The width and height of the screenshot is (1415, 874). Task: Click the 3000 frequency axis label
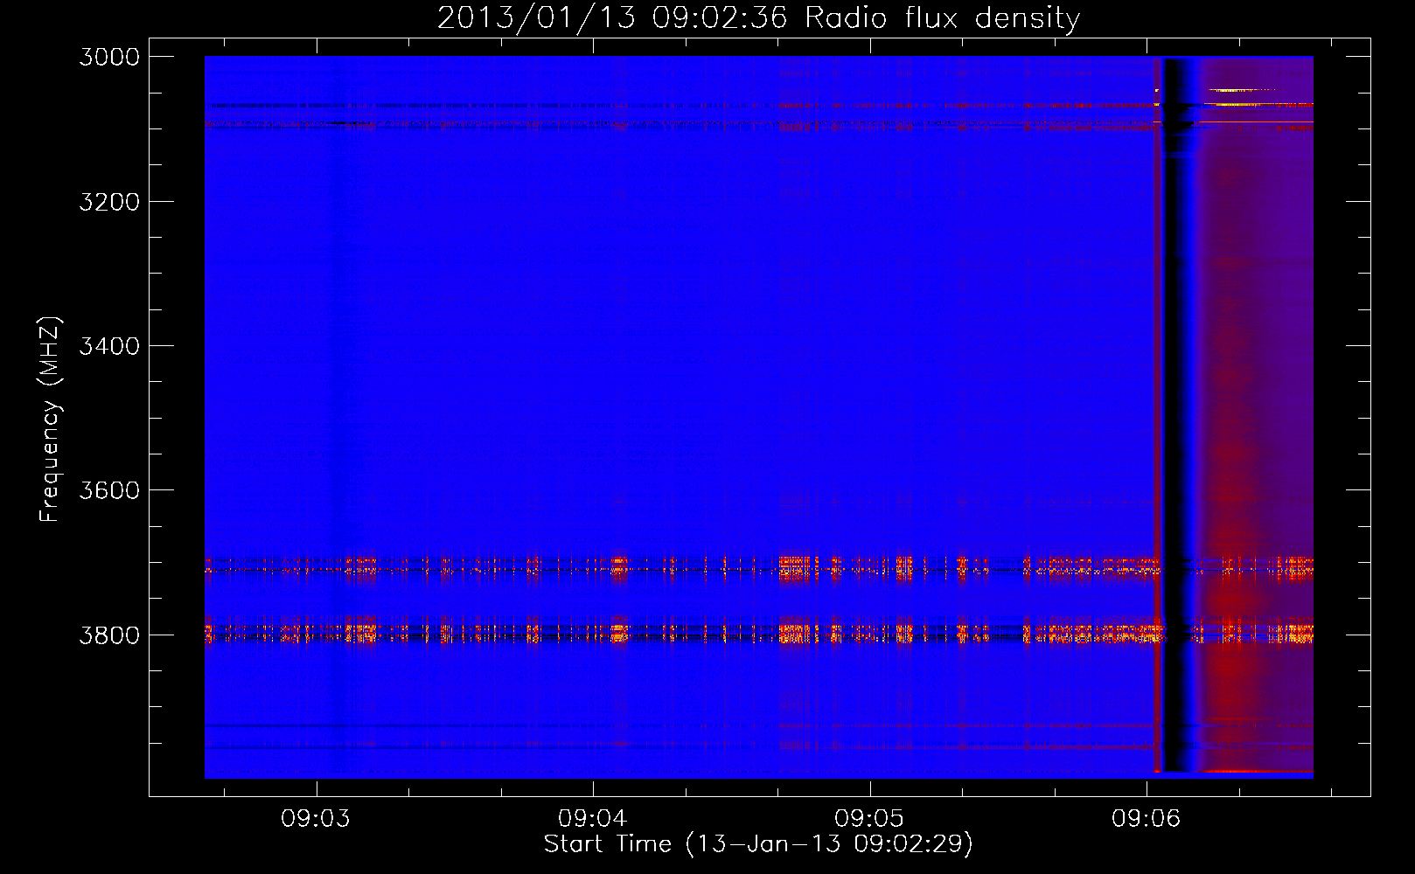pos(109,57)
